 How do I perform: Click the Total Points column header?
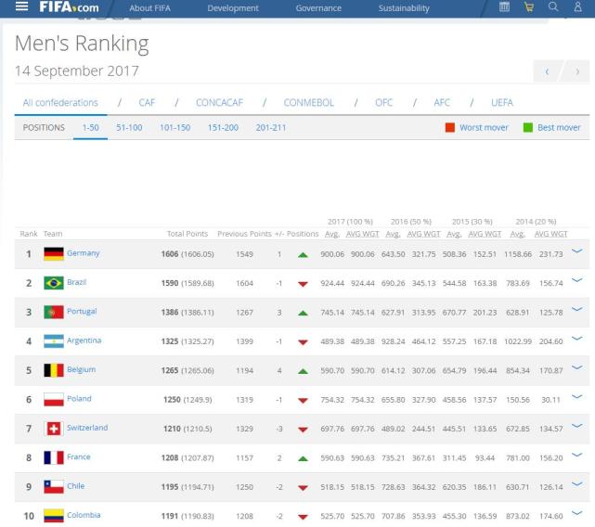[x=188, y=234]
